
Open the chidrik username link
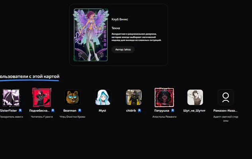131,111
